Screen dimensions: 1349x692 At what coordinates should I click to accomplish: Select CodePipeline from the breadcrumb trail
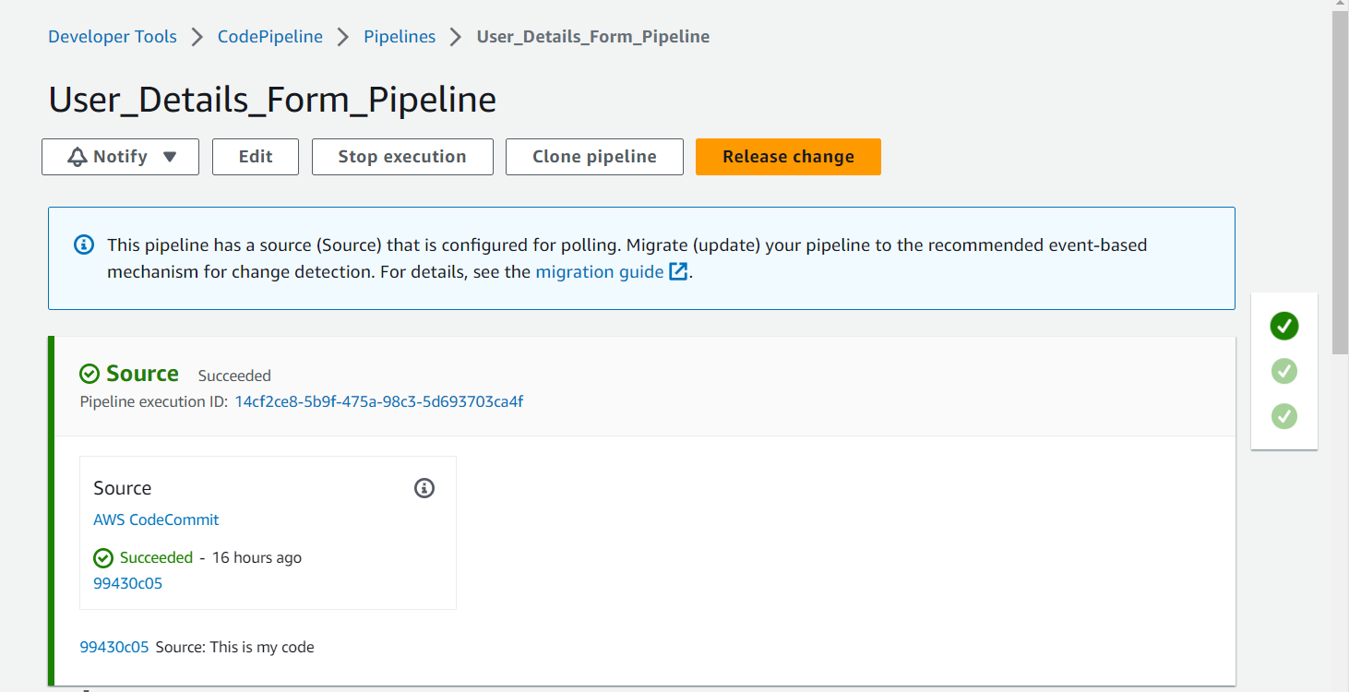269,36
